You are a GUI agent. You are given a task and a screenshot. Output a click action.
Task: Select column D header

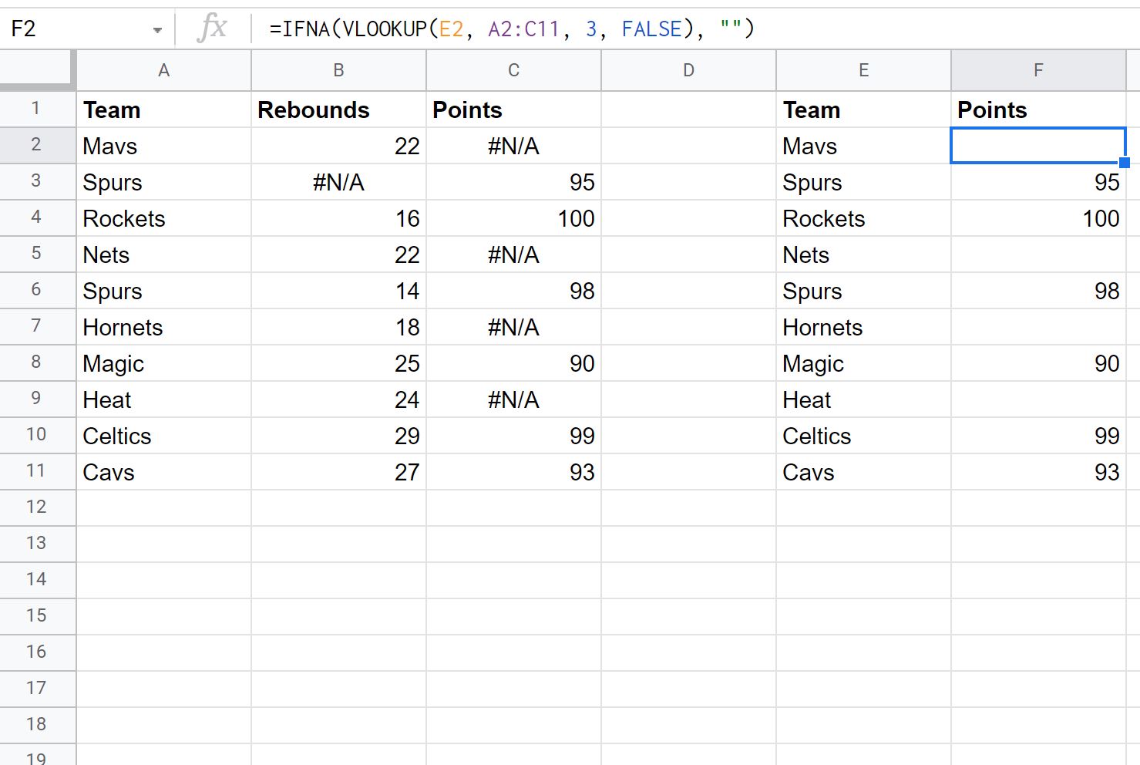point(689,70)
